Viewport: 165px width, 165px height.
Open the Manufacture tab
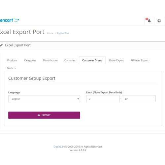pyautogui.click(x=50, y=60)
